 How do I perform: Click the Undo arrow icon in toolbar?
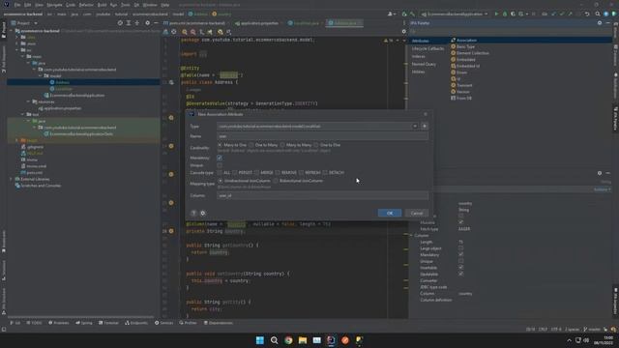(x=587, y=14)
